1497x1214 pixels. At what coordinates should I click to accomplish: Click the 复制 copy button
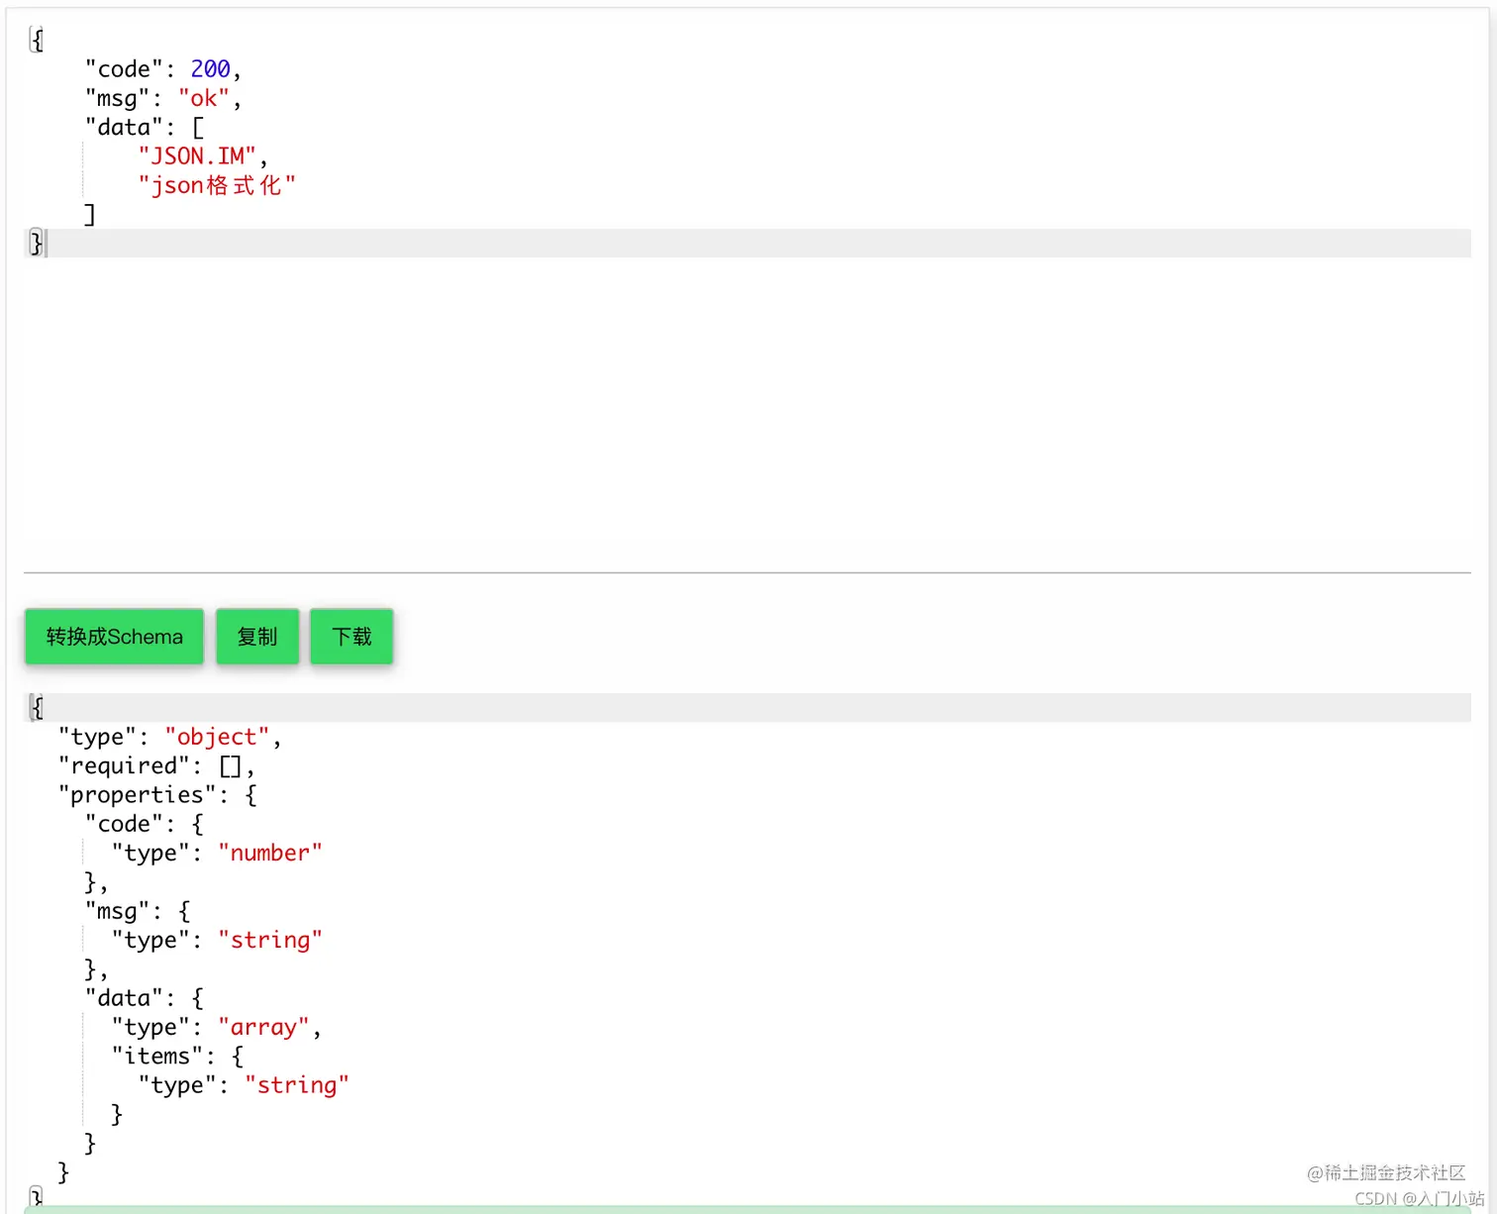tap(257, 637)
